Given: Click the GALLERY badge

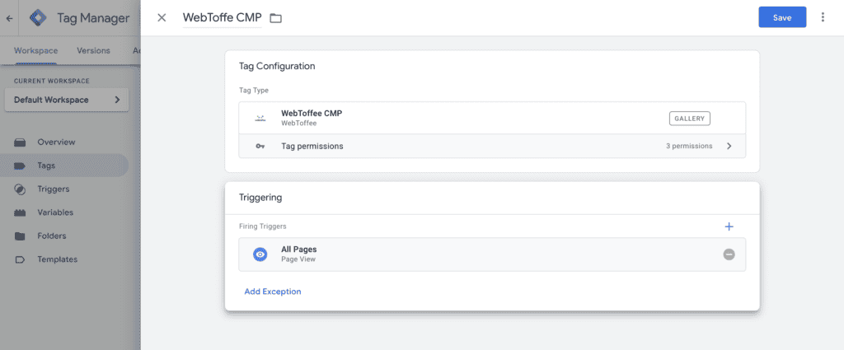Looking at the screenshot, I should point(690,119).
